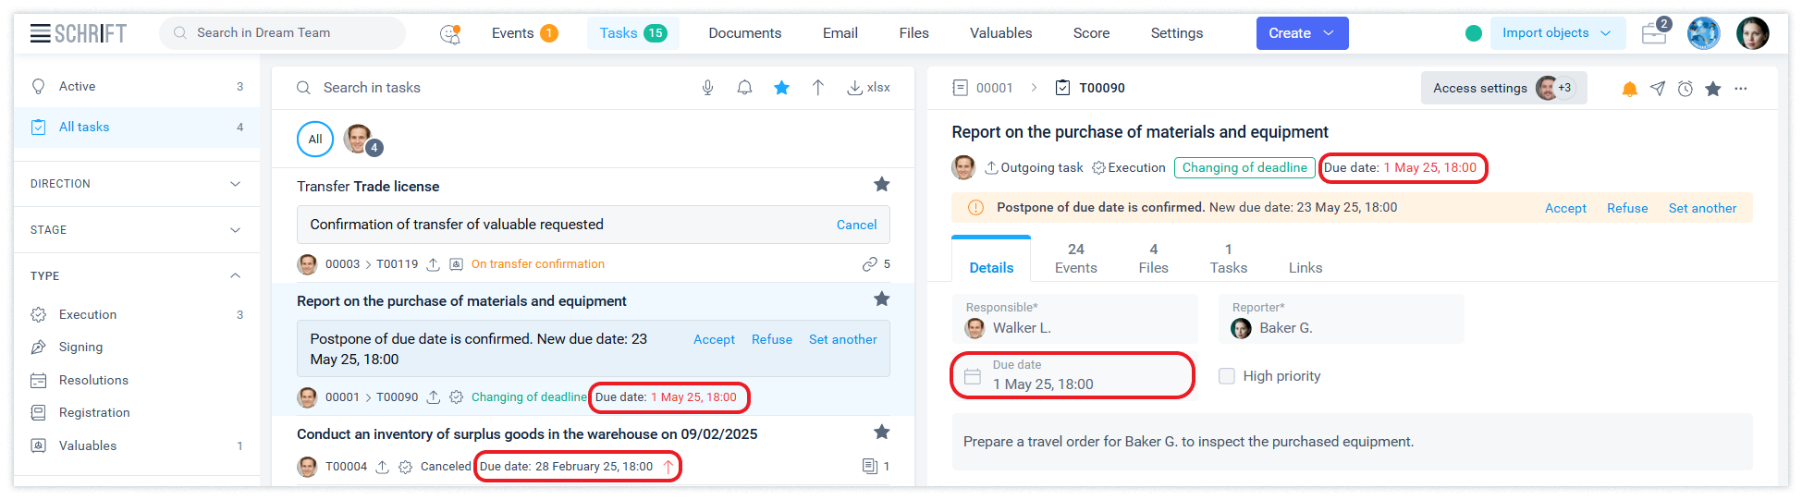Click the orange notification bell in task header

(x=1629, y=89)
